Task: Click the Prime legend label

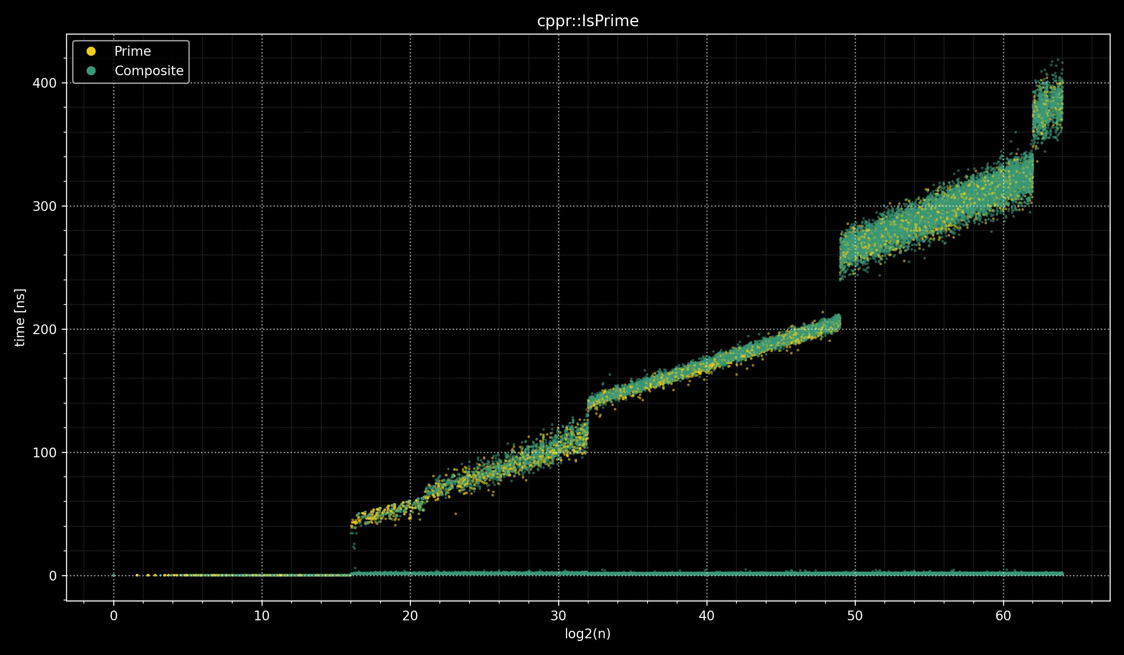Action: (132, 51)
